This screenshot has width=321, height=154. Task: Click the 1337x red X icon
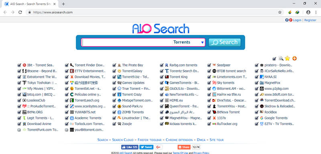pyautogui.click(x=214, y=118)
